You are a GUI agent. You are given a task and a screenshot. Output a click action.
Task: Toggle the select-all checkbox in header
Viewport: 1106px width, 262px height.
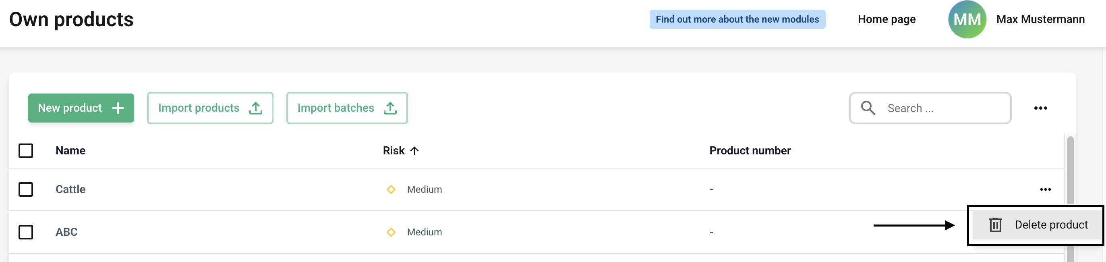click(26, 151)
